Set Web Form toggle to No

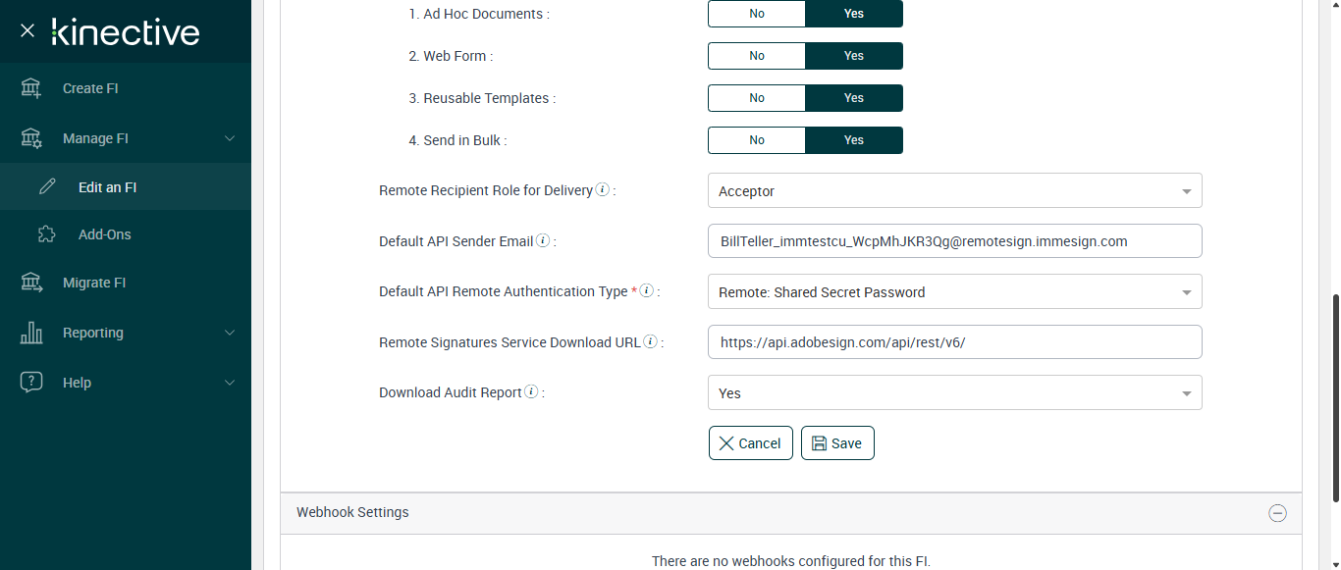[x=757, y=56]
